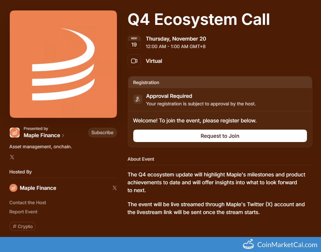Click the orange event cover image
321x252 pixels.
click(63, 64)
